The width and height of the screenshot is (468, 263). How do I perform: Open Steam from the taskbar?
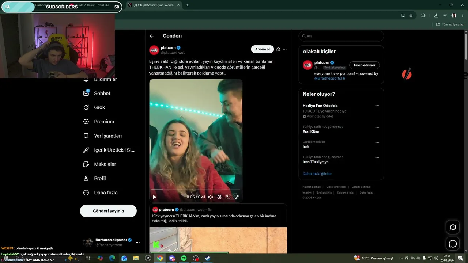(x=207, y=258)
